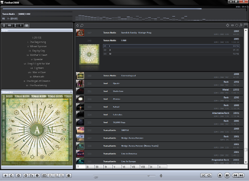
Task: Open the gear preferences icon
Action: tap(25, 175)
